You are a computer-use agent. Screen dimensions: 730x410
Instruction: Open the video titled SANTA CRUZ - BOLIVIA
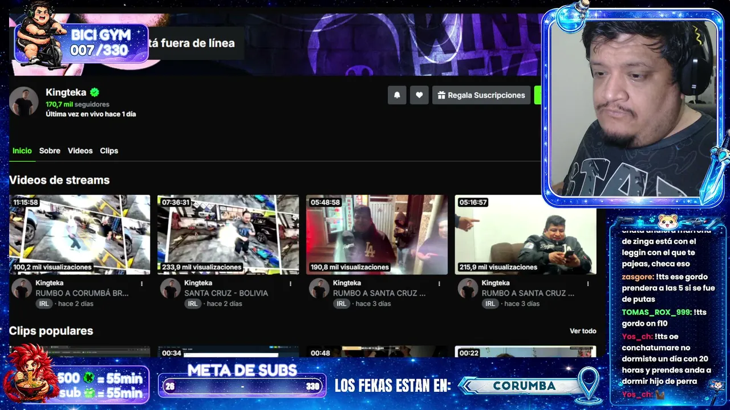click(x=226, y=293)
